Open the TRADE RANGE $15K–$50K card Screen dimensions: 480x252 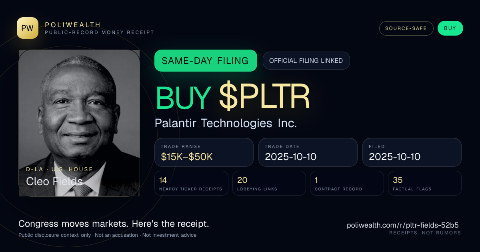click(x=204, y=152)
